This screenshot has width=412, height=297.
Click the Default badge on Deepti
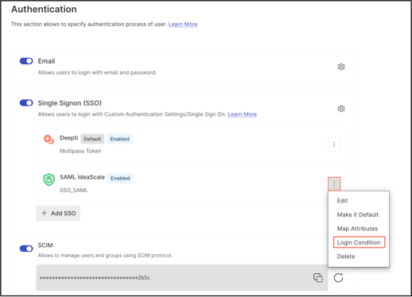pyautogui.click(x=92, y=139)
